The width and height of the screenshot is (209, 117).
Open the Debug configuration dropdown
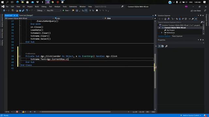coord(41,10)
